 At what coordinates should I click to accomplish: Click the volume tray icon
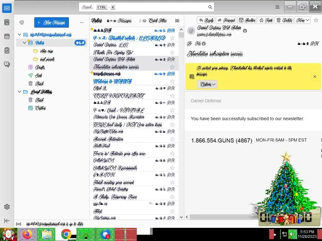click(292, 234)
